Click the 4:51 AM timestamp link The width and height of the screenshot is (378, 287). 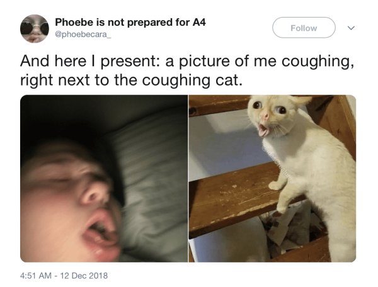point(36,276)
